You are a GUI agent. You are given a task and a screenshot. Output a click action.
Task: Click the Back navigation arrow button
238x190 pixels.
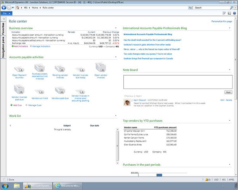pyautogui.click(x=4, y=8)
